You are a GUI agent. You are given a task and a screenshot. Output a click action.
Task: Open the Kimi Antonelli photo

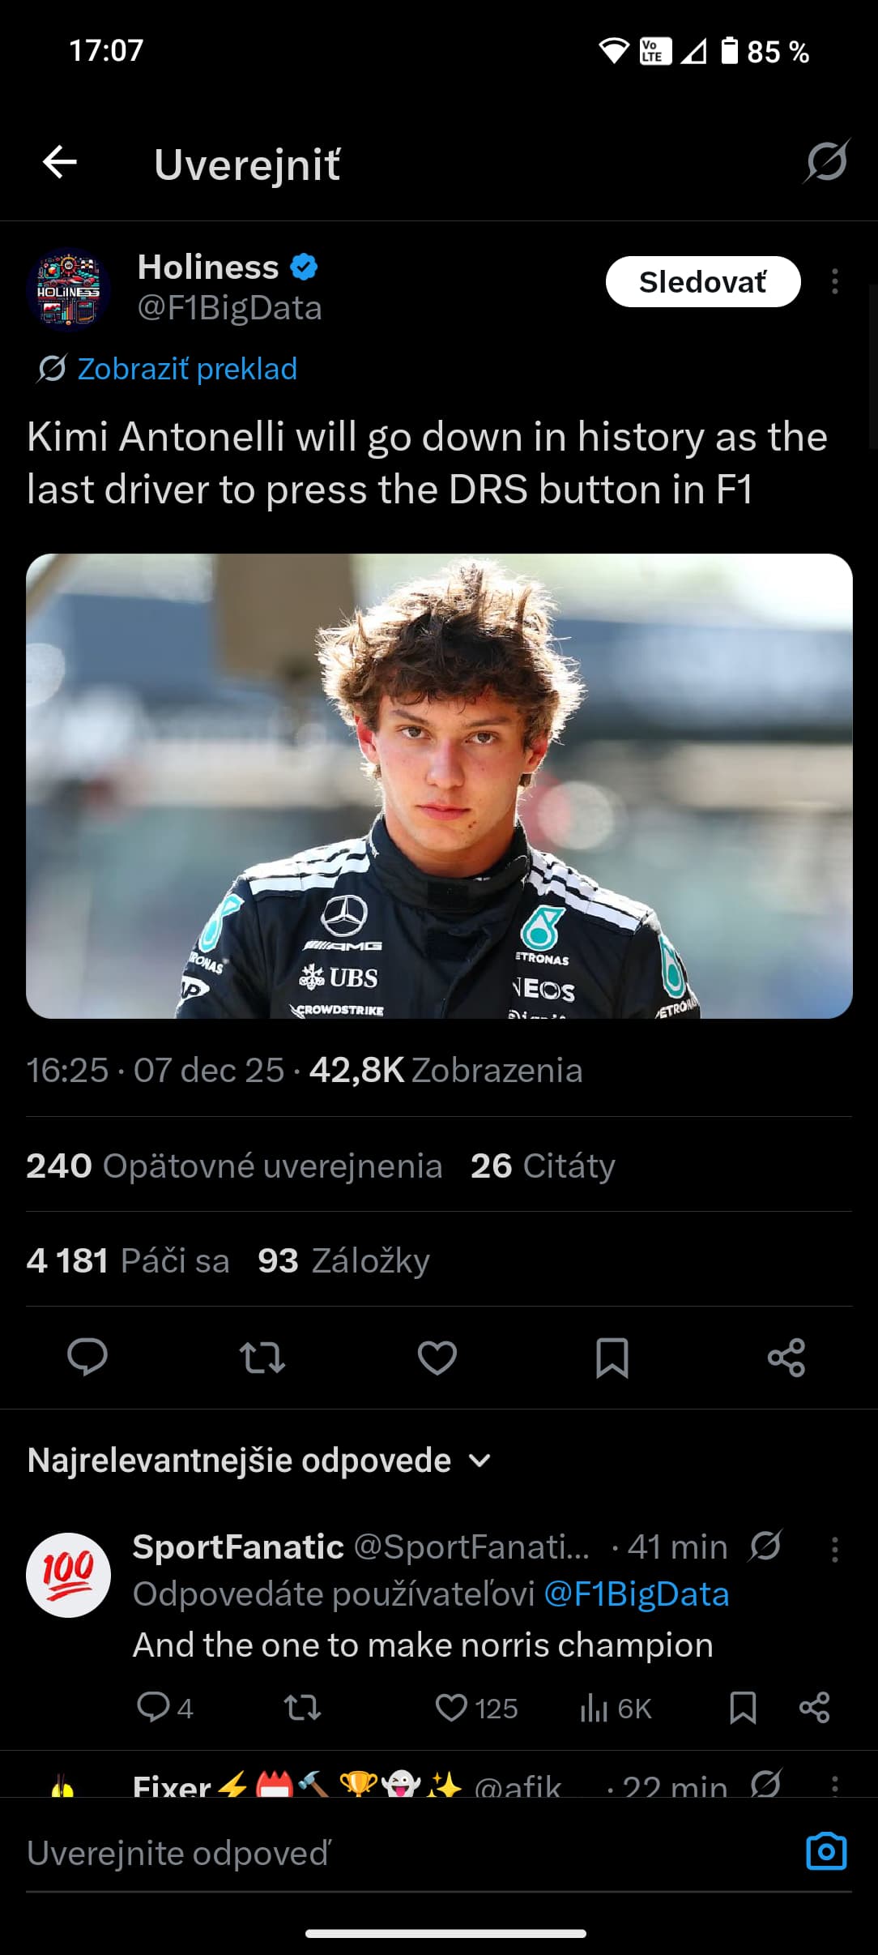[439, 785]
